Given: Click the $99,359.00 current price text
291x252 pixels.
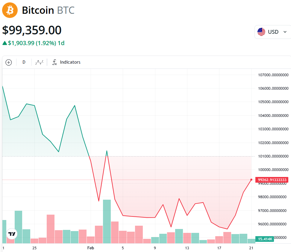Looking at the screenshot, I should [32, 30].
